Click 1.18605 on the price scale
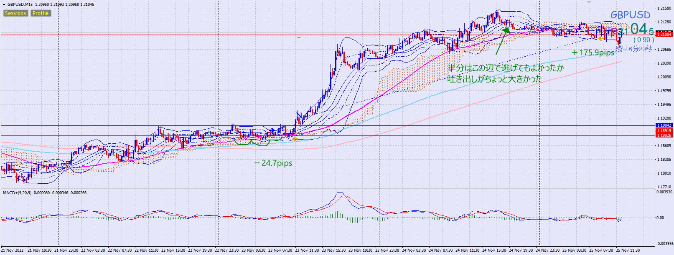The width and height of the screenshot is (674, 255). click(x=664, y=146)
